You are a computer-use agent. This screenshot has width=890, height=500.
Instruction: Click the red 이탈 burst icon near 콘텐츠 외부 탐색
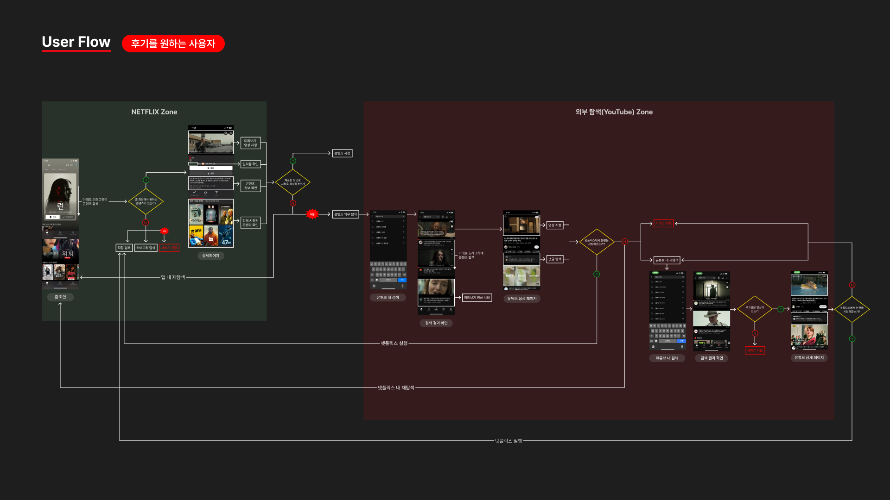tap(312, 214)
